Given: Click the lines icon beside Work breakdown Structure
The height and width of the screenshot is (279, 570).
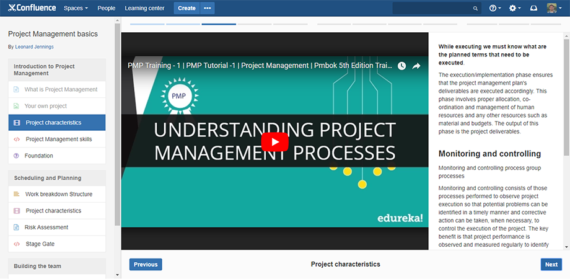Looking at the screenshot, I should [16, 194].
